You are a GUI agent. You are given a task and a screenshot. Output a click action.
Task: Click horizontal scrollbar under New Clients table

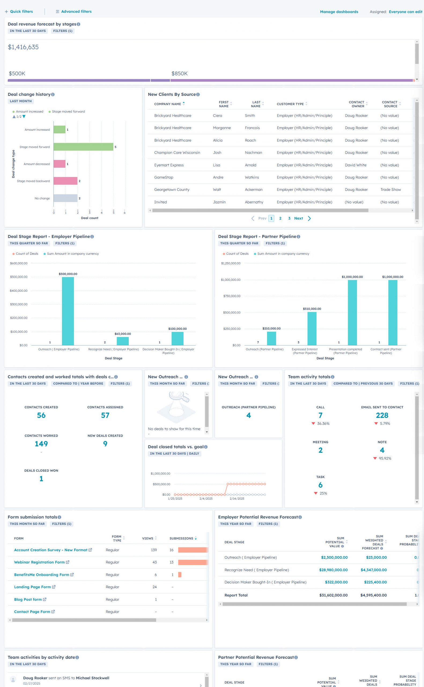(x=260, y=210)
